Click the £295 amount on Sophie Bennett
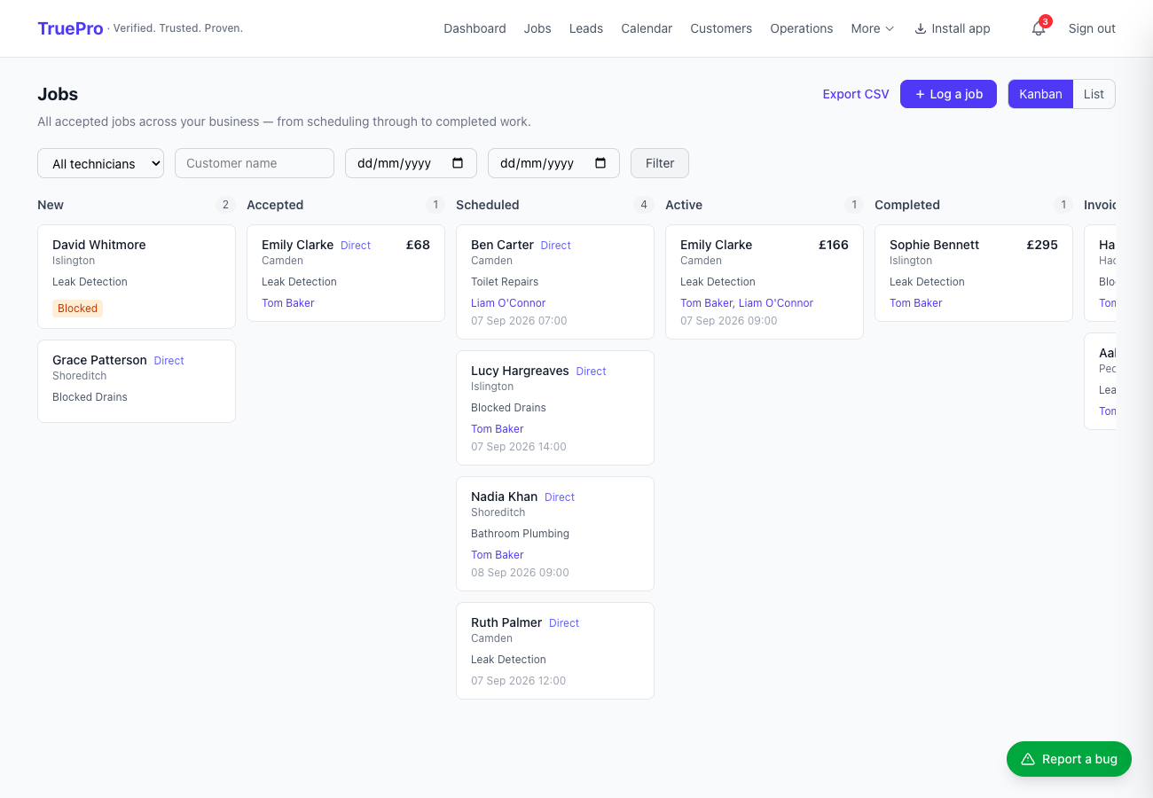 1042,245
